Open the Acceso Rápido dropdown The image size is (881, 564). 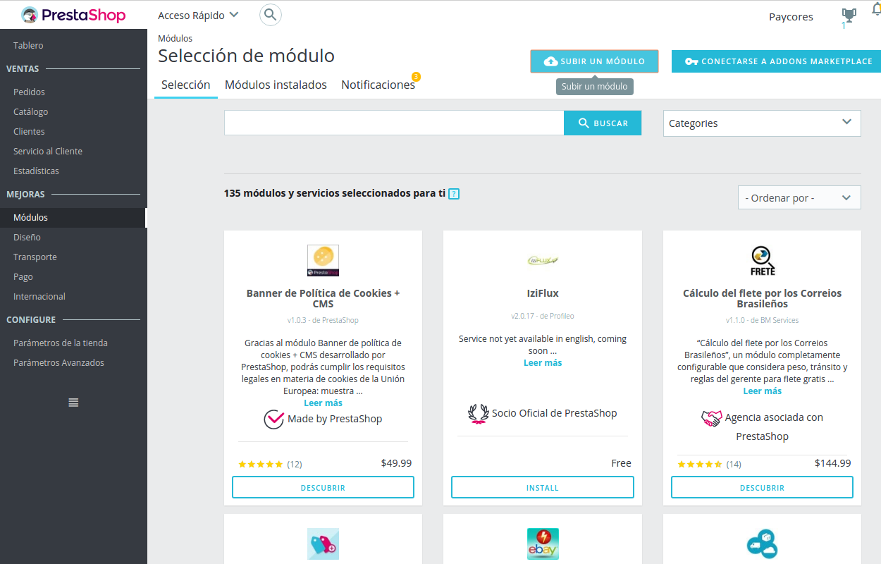click(x=198, y=15)
